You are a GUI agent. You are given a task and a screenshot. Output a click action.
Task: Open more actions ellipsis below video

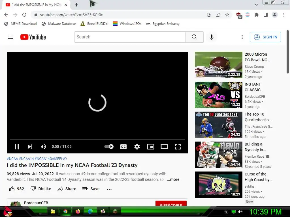109,189
